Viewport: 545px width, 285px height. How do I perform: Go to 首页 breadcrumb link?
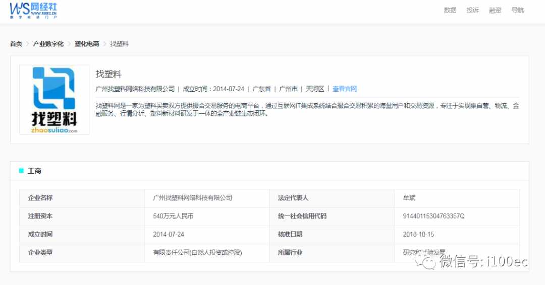tap(16, 44)
